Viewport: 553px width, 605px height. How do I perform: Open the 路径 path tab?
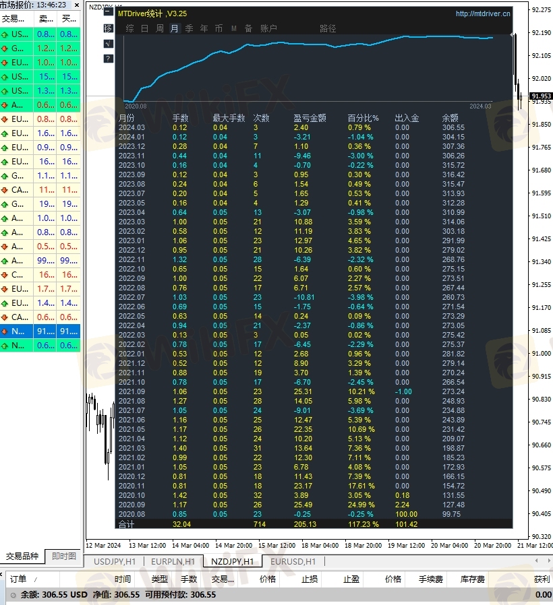pos(328,28)
